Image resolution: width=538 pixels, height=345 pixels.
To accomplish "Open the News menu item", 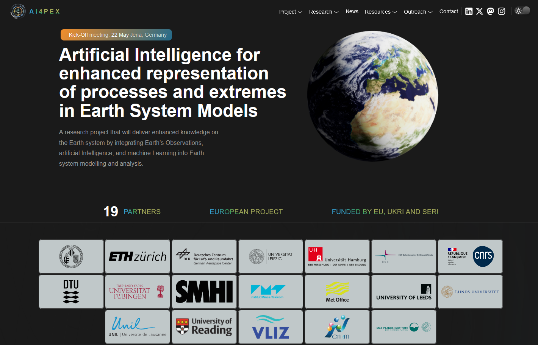I will (352, 11).
